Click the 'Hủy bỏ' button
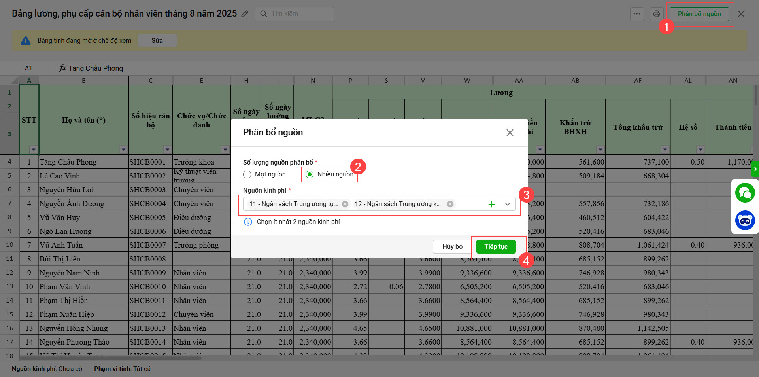Image resolution: width=759 pixels, height=377 pixels. [452, 246]
